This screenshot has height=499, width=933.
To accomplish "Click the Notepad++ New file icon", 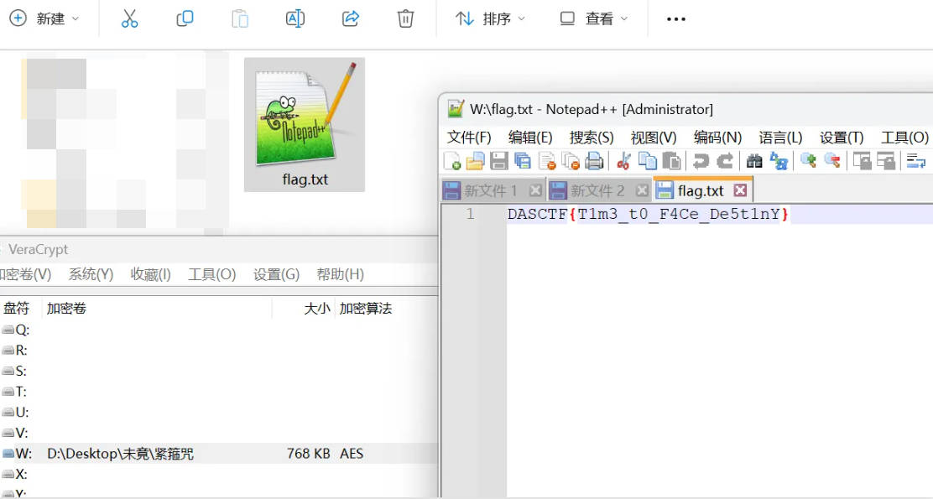I will click(451, 161).
